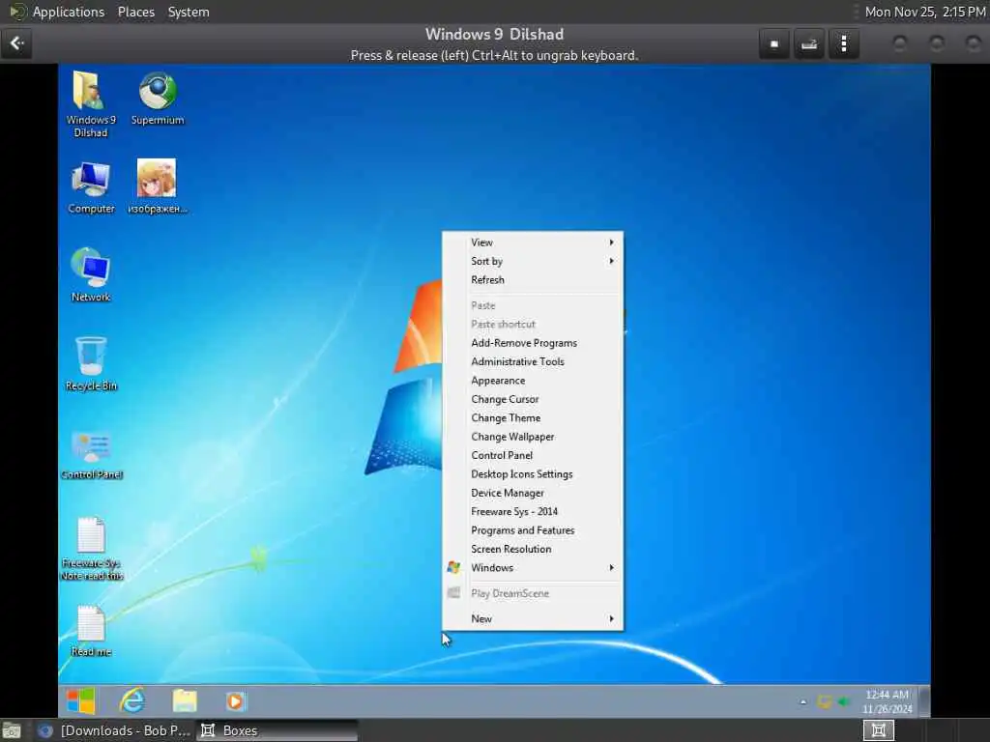Choose Change Cursor menu entry
990x742 pixels.
click(x=533, y=399)
